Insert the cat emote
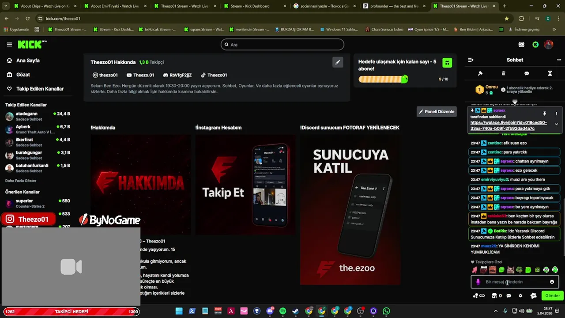This screenshot has width=565, height=318. pos(510,270)
